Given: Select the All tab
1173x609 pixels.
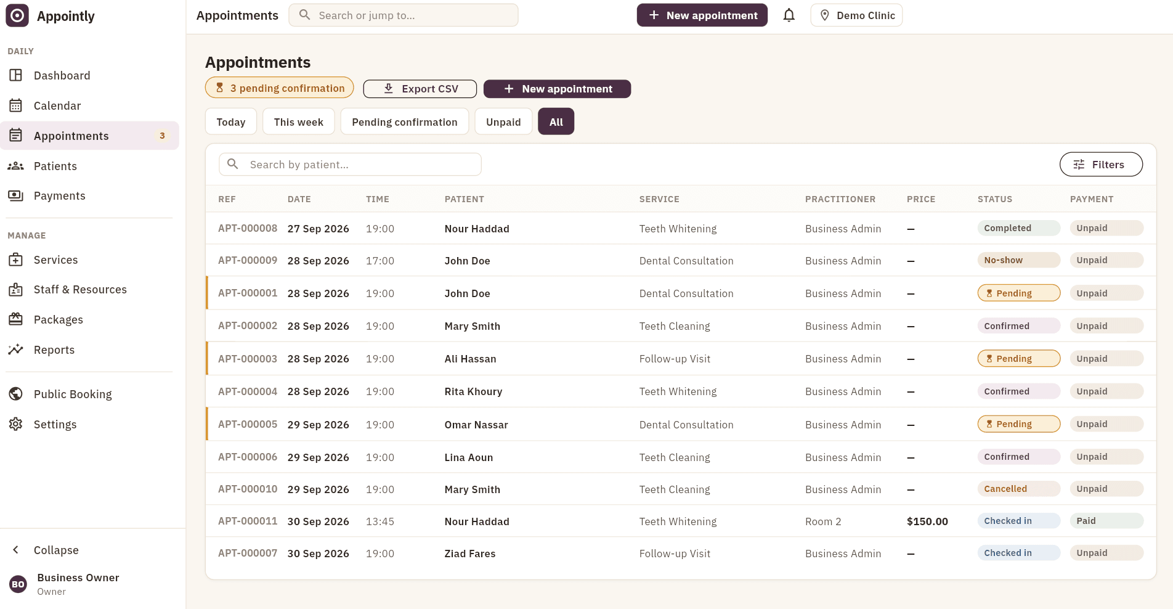Looking at the screenshot, I should pos(556,122).
